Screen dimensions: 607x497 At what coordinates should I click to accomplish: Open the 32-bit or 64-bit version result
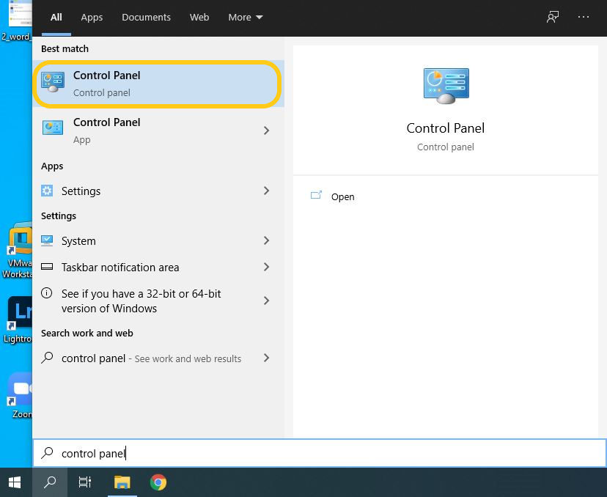pyautogui.click(x=158, y=301)
